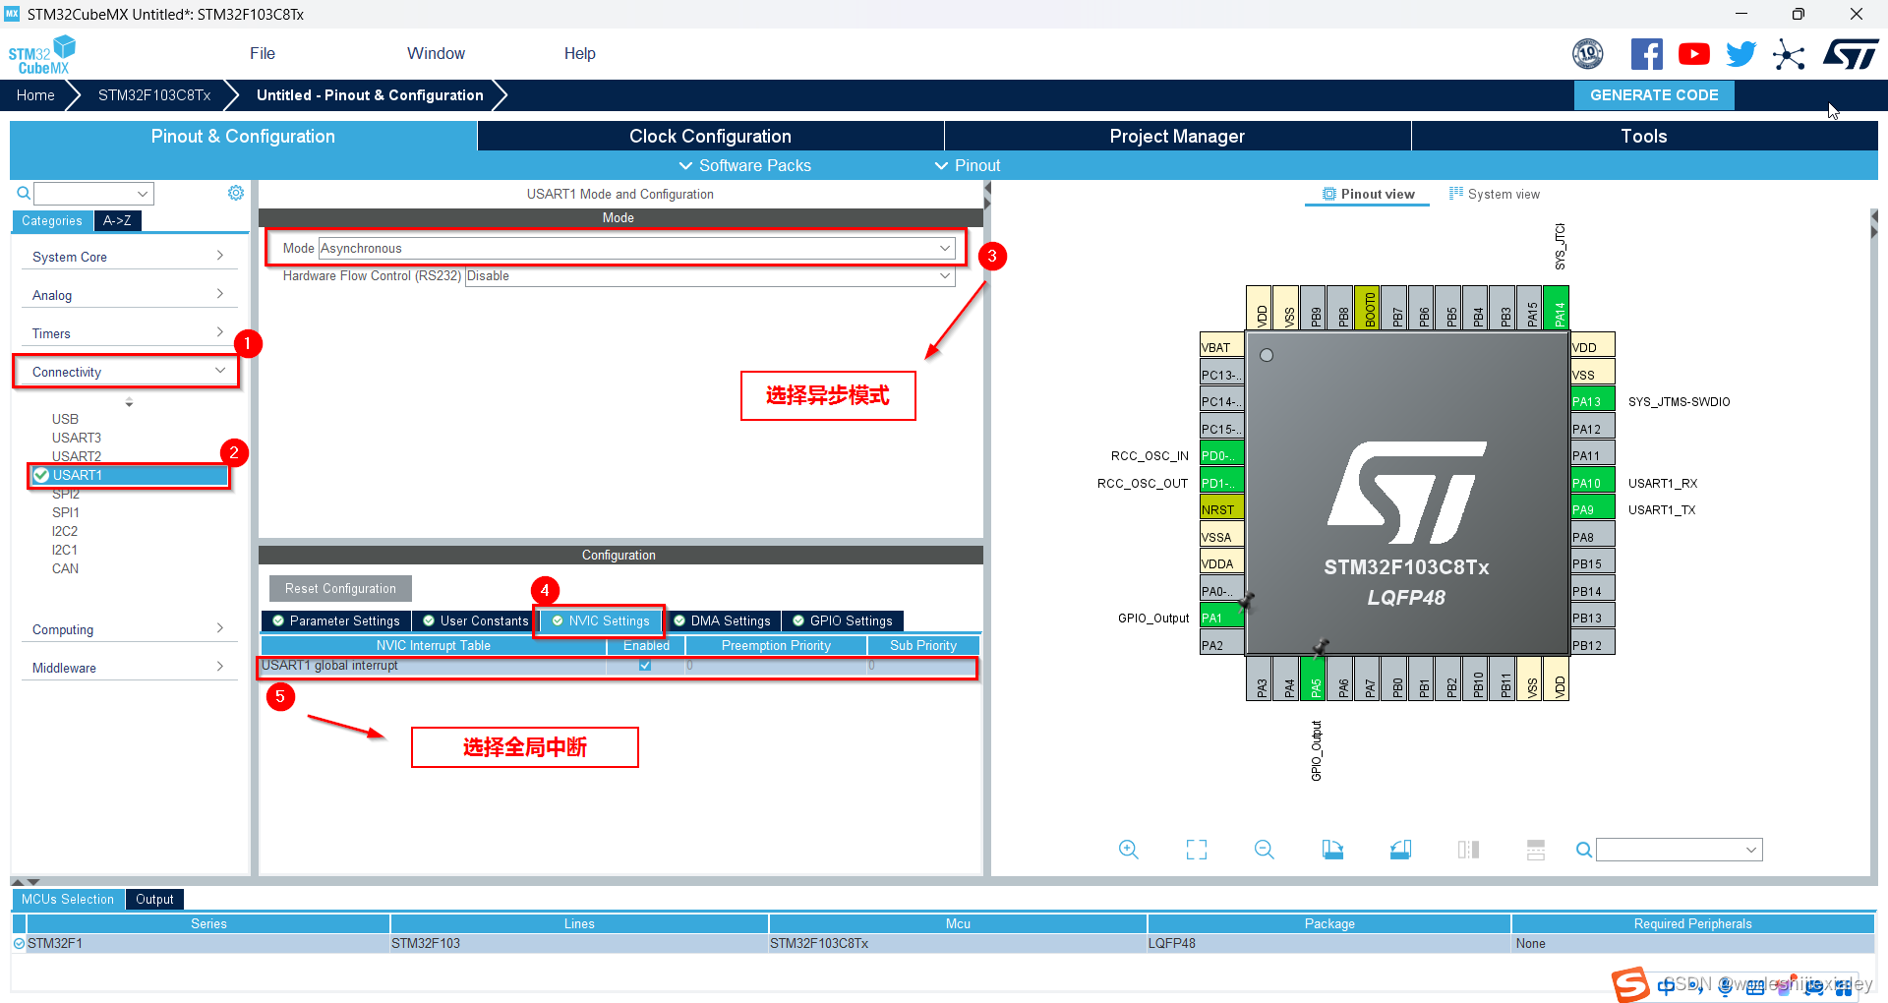Screen dimensions: 1888x1003
Task: Open the peripheral search combo box
Action: tap(93, 194)
